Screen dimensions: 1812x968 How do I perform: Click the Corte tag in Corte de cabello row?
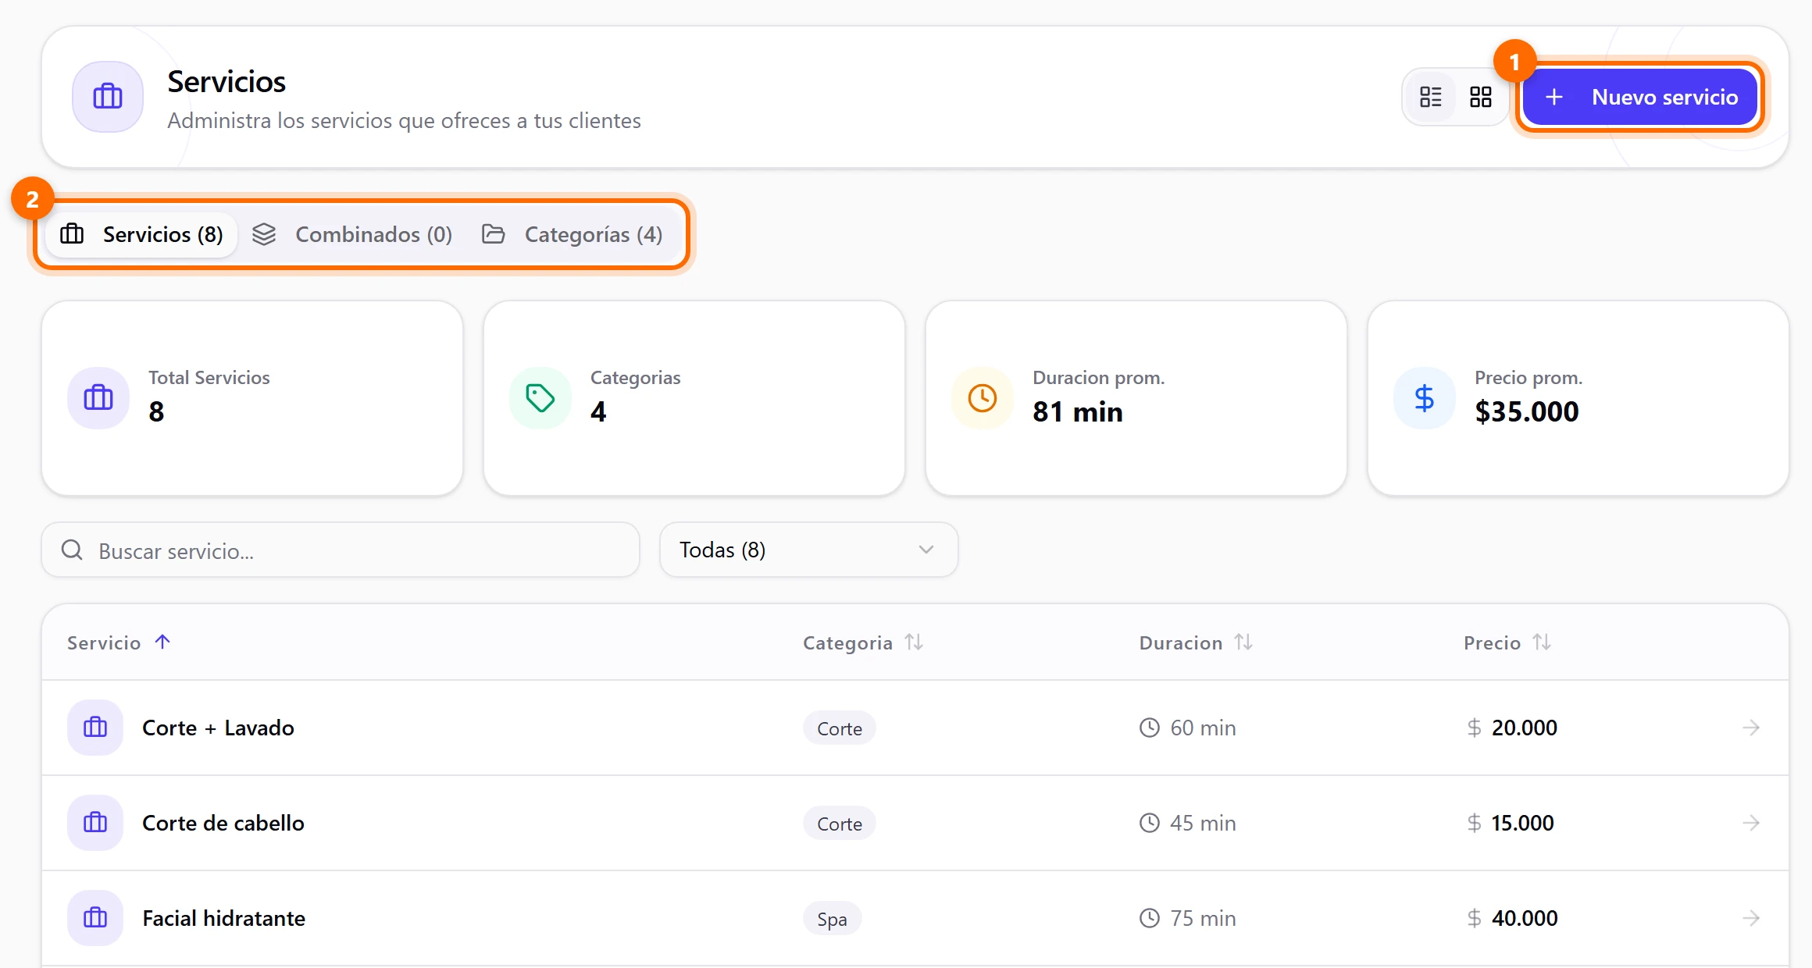point(840,824)
